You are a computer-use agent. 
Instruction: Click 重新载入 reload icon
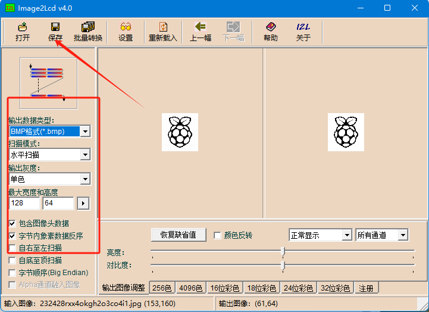[163, 32]
